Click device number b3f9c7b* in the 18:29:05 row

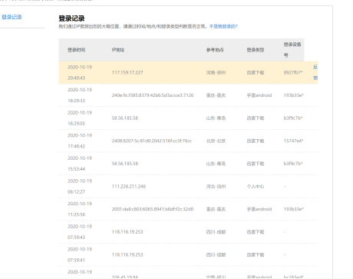point(293,118)
